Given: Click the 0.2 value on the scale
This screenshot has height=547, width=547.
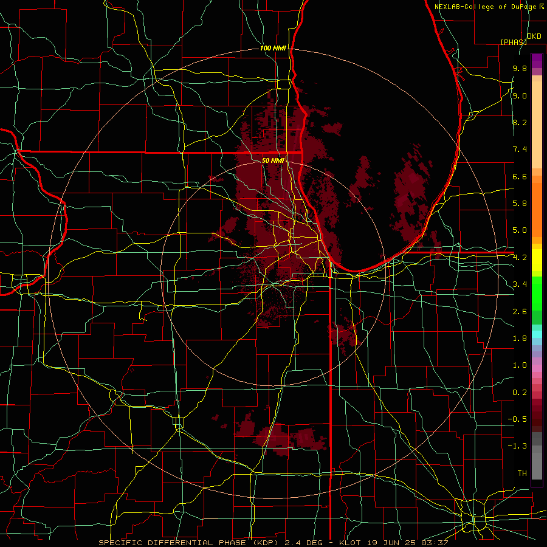Looking at the screenshot, I should click(x=520, y=392).
